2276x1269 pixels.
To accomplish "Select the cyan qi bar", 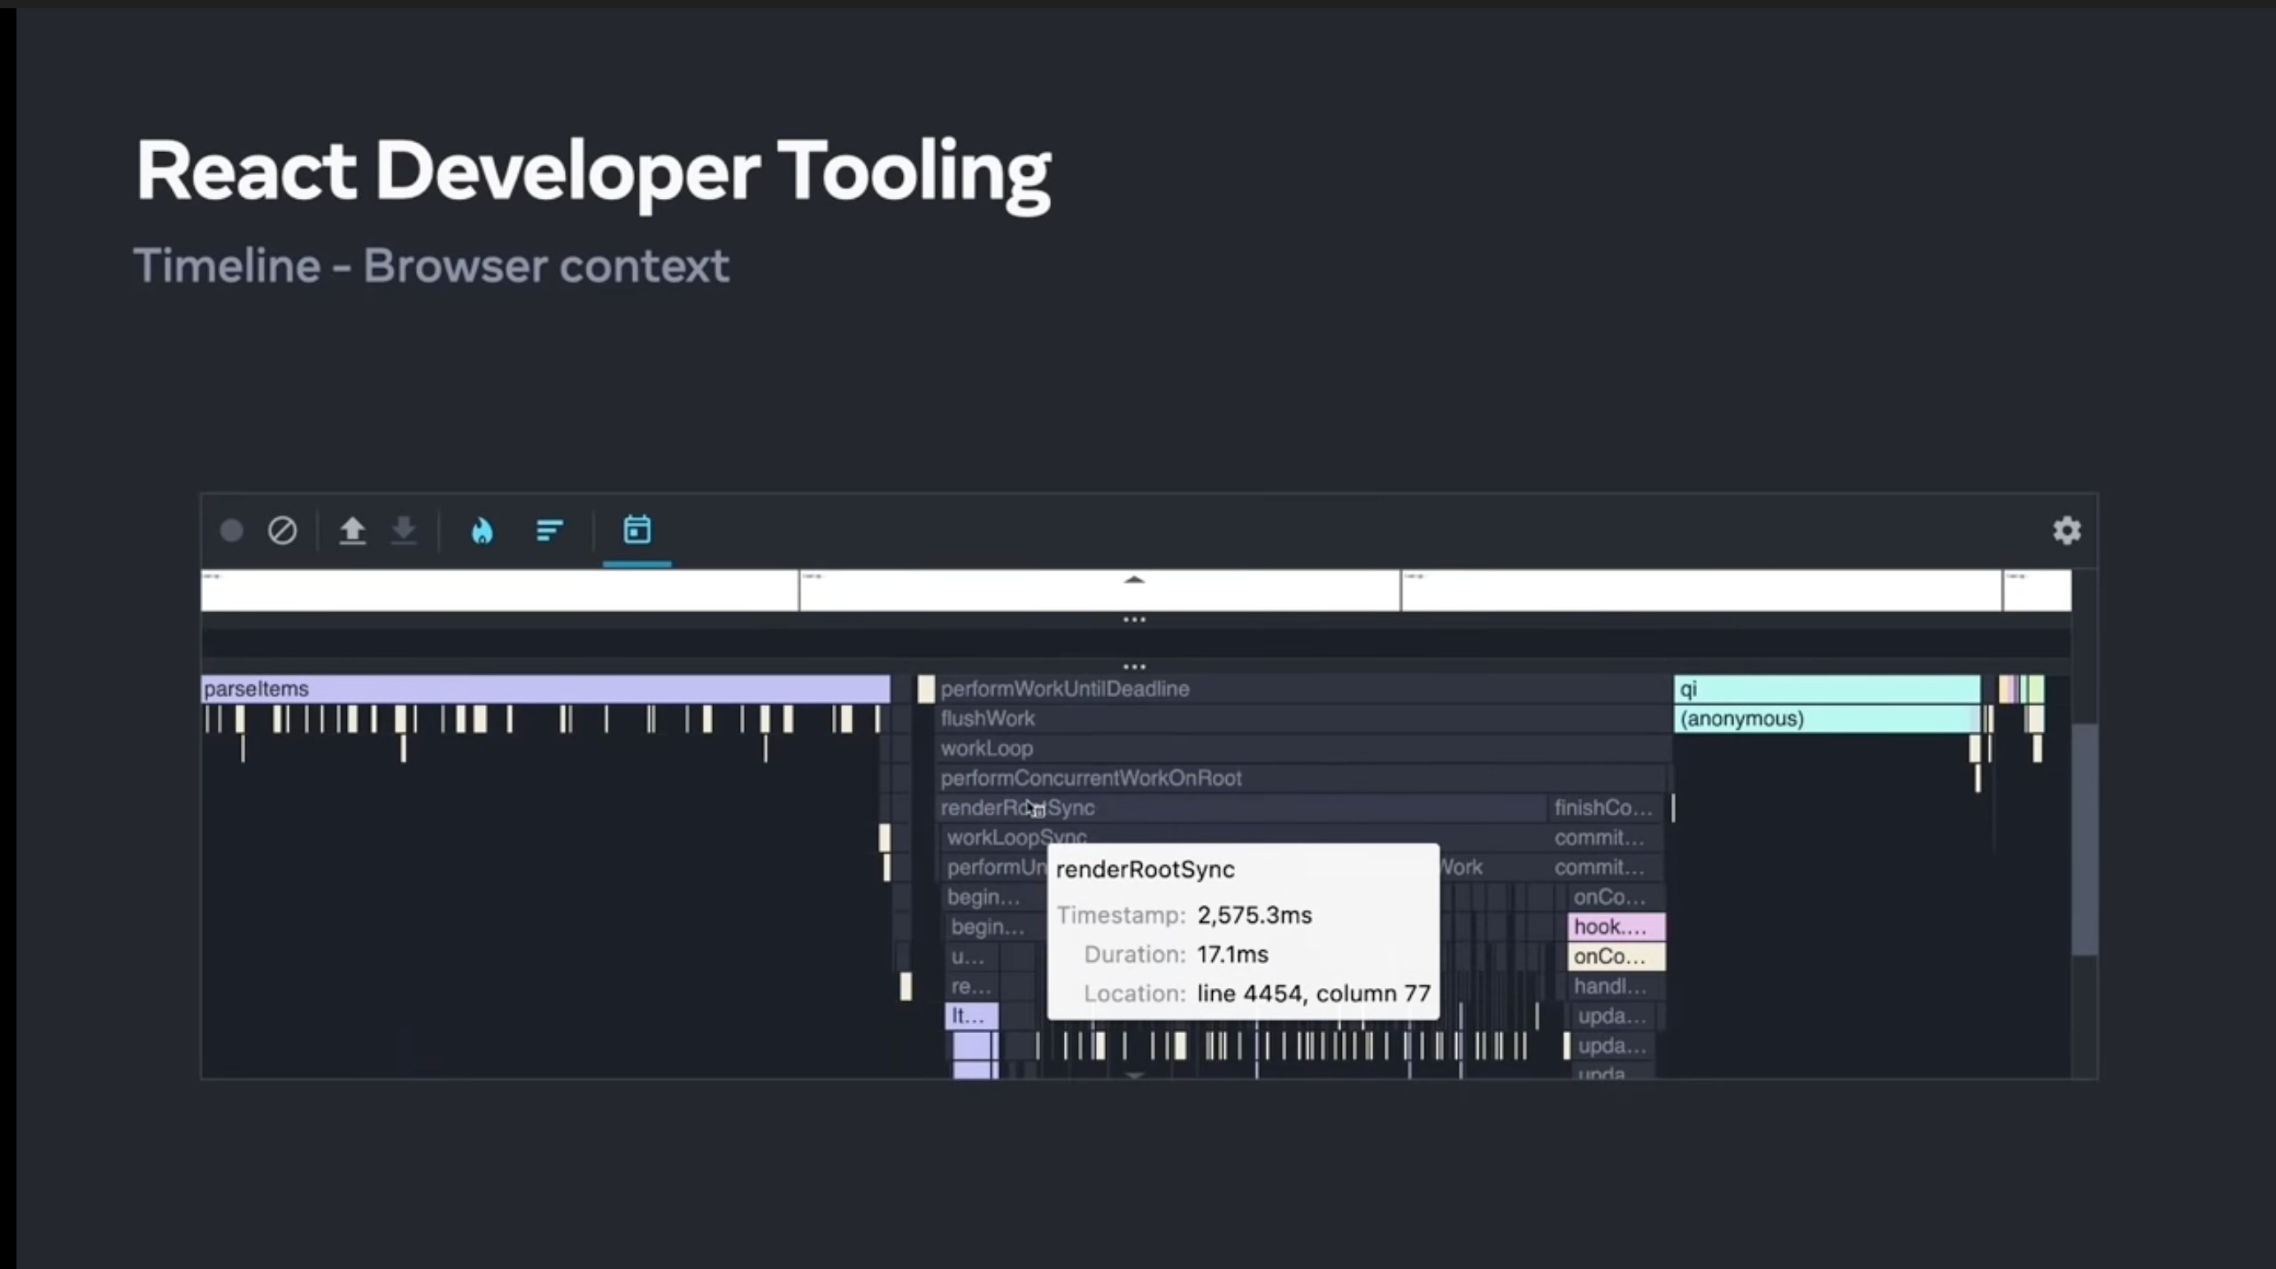I will coord(1826,689).
